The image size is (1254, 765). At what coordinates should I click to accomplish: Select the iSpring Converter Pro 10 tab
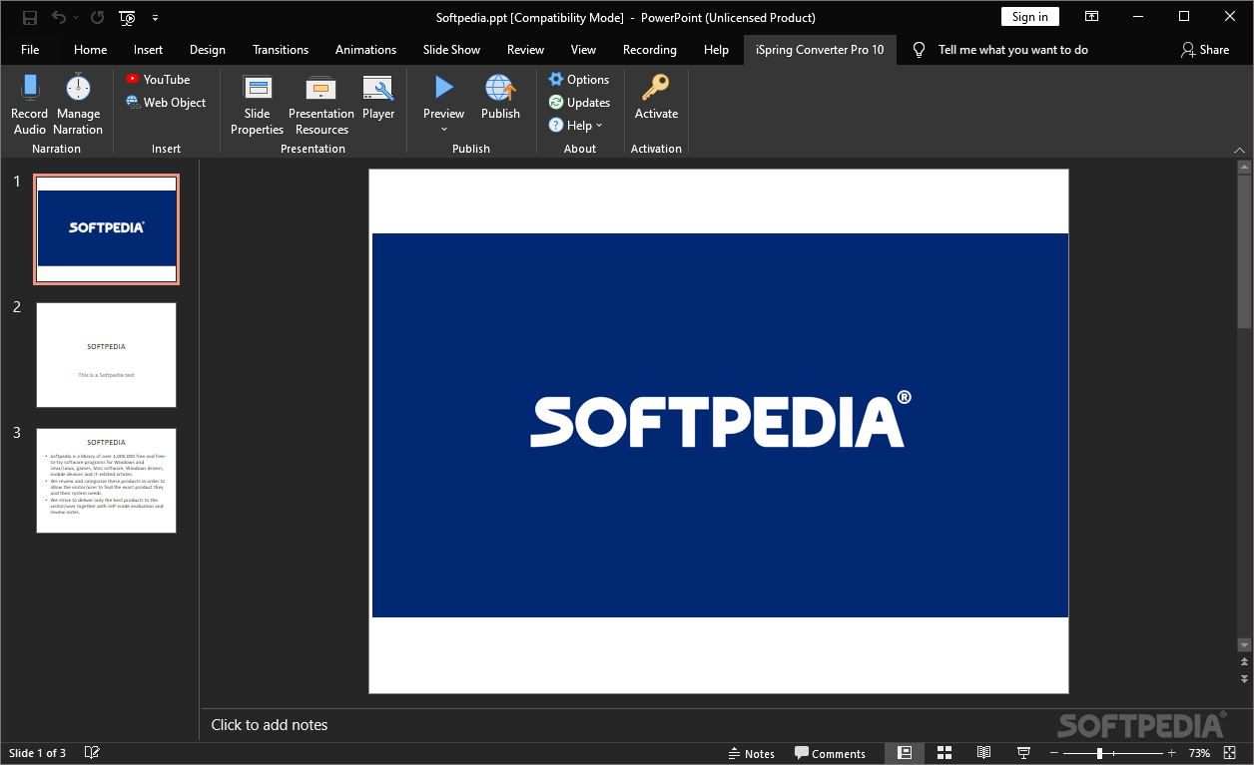[820, 50]
